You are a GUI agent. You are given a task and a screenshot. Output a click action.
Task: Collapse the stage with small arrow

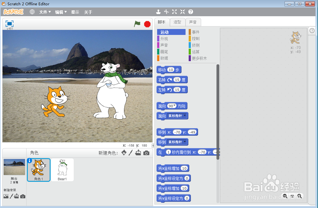click(x=153, y=145)
